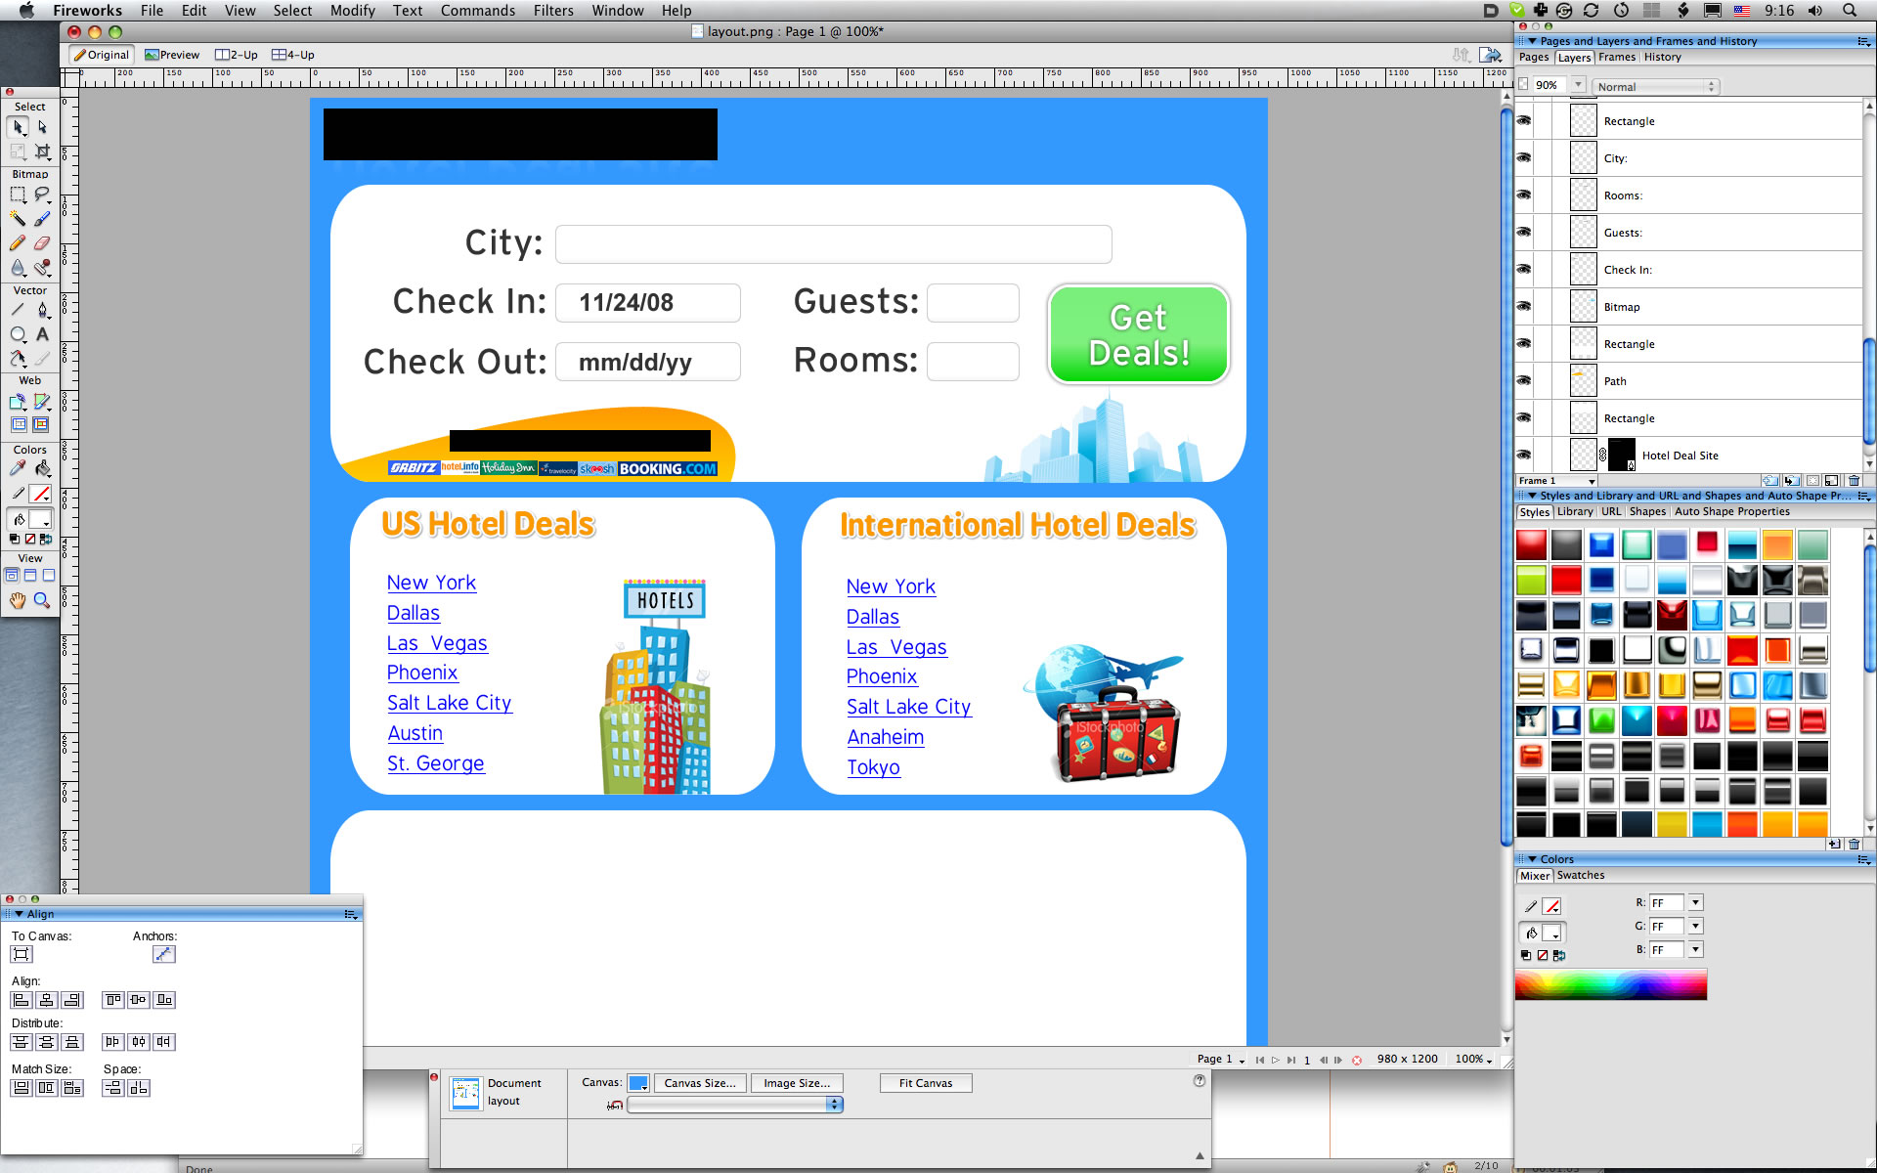1877x1173 pixels.
Task: Open the Modify menu
Action: pos(352,11)
